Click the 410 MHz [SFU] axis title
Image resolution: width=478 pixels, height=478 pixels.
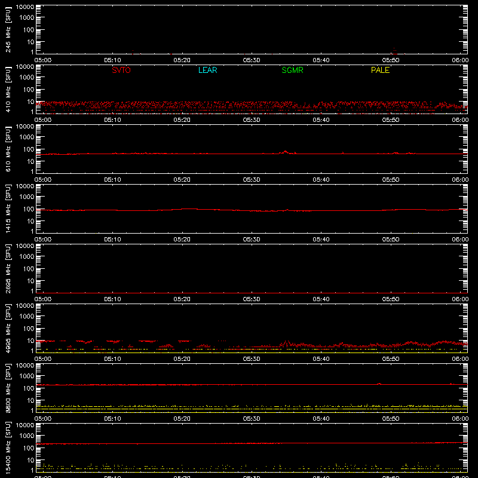(8, 89)
